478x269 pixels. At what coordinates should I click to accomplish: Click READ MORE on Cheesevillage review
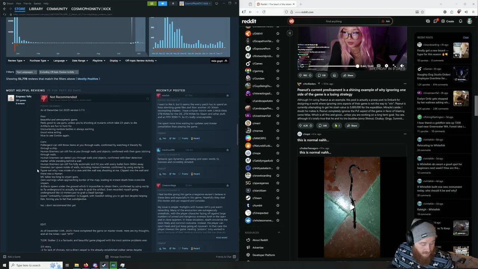[221, 238]
